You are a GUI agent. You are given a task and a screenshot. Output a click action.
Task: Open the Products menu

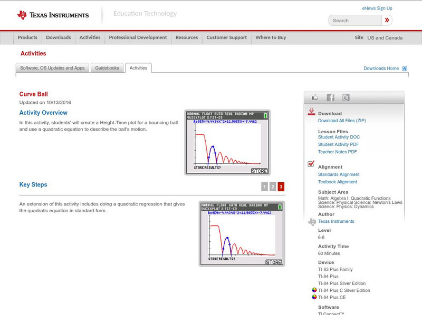pyautogui.click(x=27, y=38)
